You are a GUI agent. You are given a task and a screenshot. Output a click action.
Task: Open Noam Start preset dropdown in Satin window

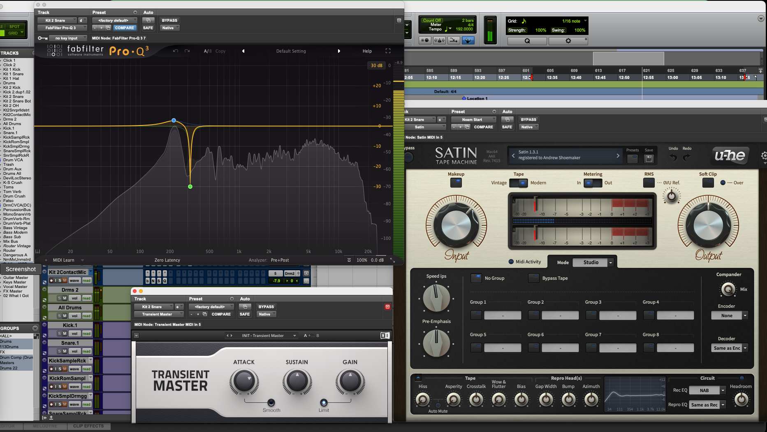click(473, 120)
